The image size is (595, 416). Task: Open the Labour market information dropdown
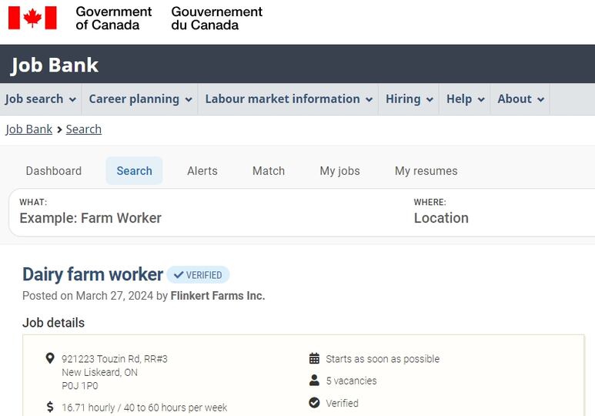[289, 99]
